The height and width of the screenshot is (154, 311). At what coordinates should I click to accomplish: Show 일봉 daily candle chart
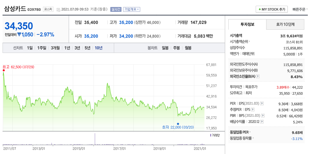165,48
